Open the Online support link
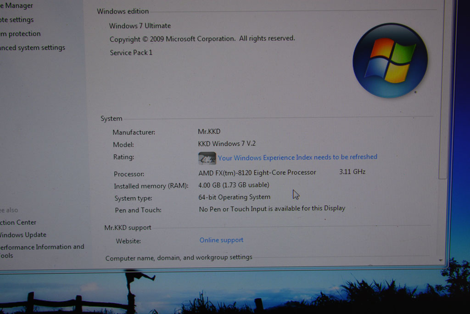Screen dimensions: 470x314 pos(222,240)
